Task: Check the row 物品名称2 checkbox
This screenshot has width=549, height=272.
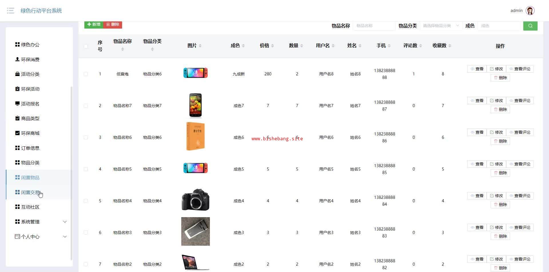Action: click(86, 264)
